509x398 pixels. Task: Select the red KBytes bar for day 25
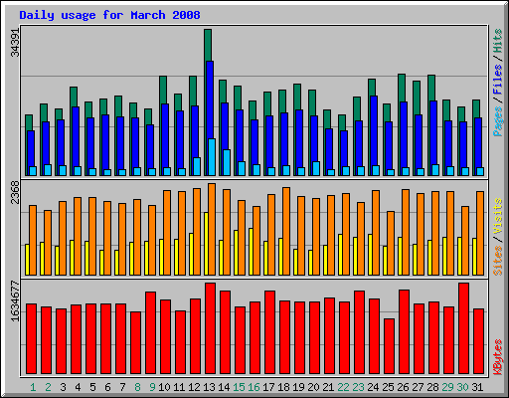point(389,346)
